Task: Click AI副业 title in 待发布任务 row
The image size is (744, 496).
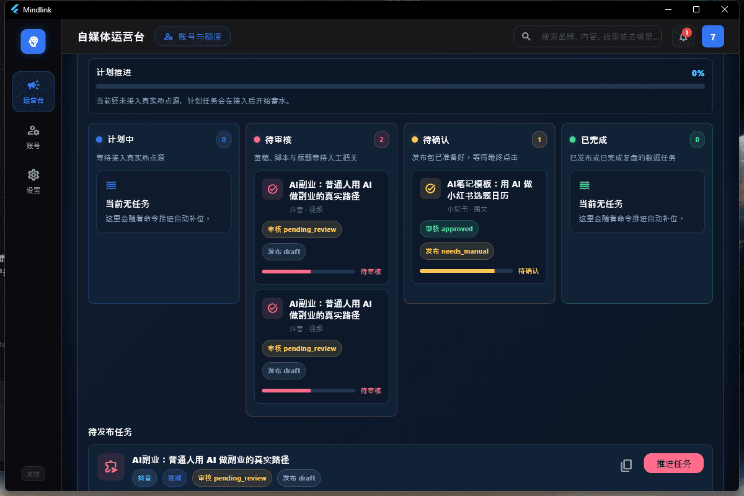Action: click(x=211, y=459)
